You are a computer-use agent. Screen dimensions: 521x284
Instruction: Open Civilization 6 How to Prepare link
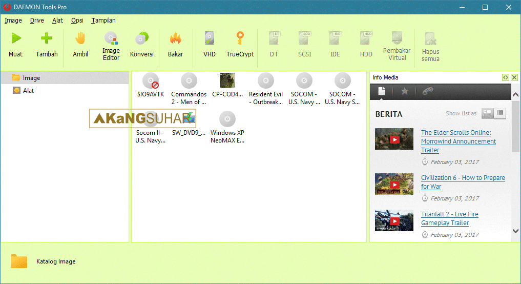(x=463, y=182)
